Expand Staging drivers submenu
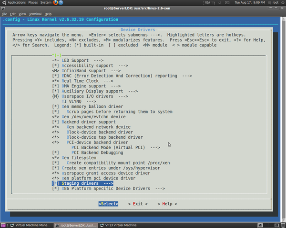This screenshot has height=228, width=286. 82,183
